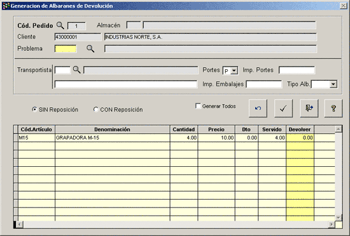This screenshot has width=350, height=236.
Task: Select the GRAPADORA M-15 cell
Action: pos(112,138)
